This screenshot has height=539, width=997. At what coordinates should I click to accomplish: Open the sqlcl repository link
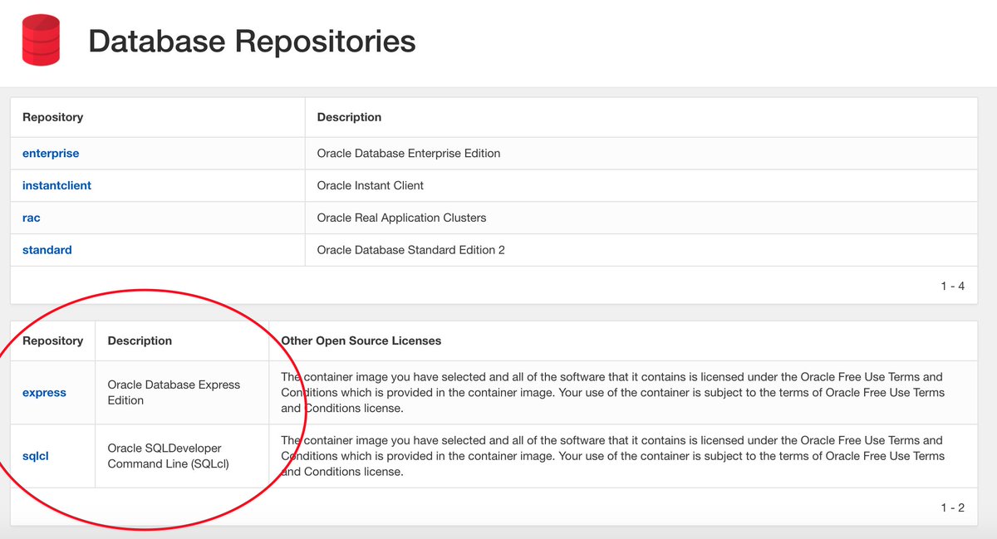point(36,456)
